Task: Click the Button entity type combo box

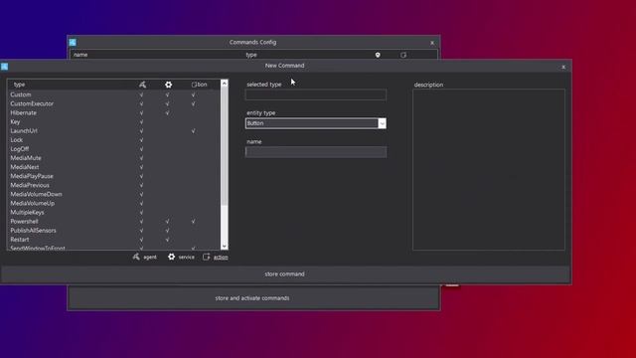Action: point(316,123)
